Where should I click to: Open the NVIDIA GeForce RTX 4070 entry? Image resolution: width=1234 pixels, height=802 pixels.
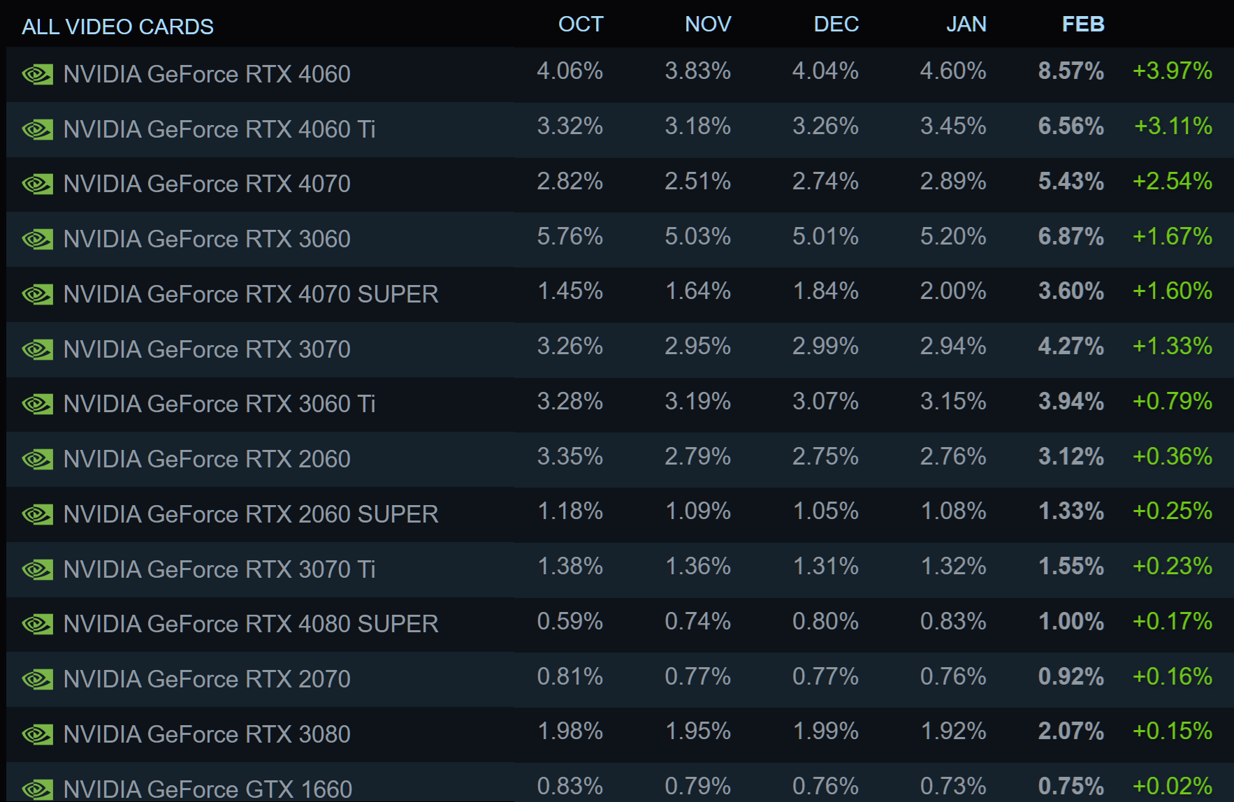[x=207, y=184]
